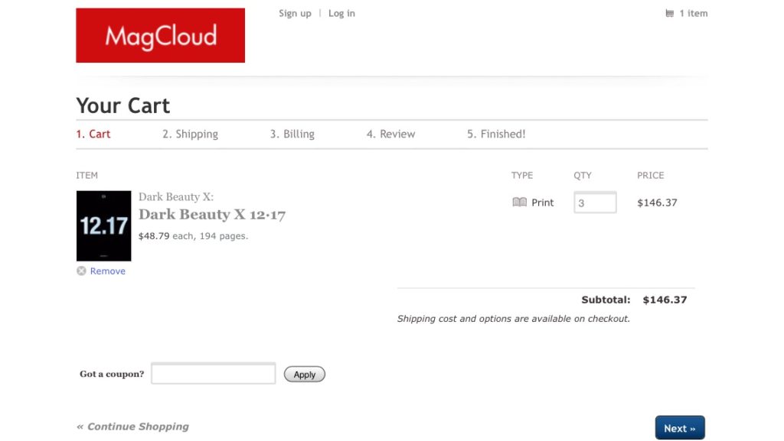Click the Continue Shopping link
The height and width of the screenshot is (441, 784).
tap(132, 426)
